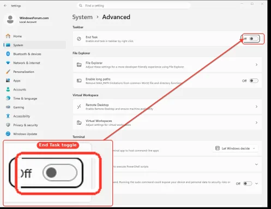Screen dimensions: 271x209
Task: Open the Let Windows decide dropdown
Action: 235,149
